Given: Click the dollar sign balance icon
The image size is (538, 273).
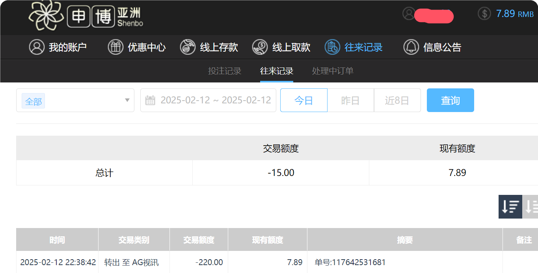Looking at the screenshot, I should coord(484,13).
